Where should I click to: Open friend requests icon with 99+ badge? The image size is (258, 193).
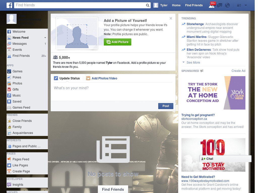[x=212, y=5]
